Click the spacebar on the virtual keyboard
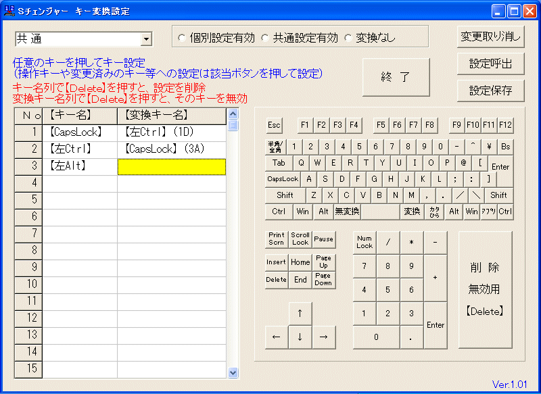This screenshot has width=541, height=394. click(380, 212)
